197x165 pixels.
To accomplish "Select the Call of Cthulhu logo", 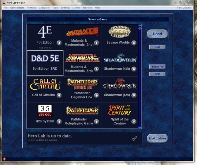I will click(45, 84).
